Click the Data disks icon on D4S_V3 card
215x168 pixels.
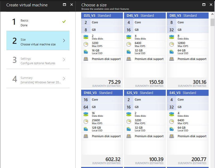pos(129,37)
